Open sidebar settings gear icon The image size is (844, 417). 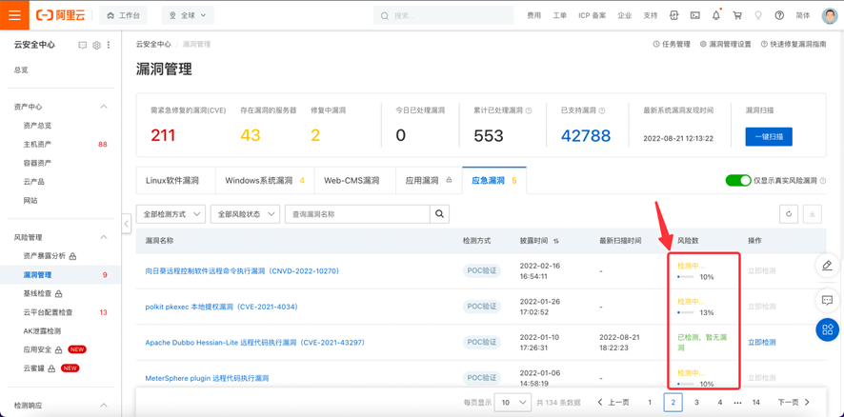coord(97,45)
